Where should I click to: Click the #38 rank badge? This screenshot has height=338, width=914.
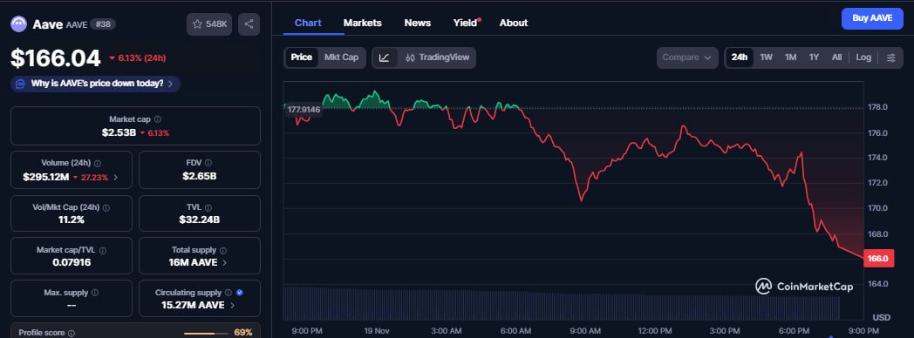[103, 24]
